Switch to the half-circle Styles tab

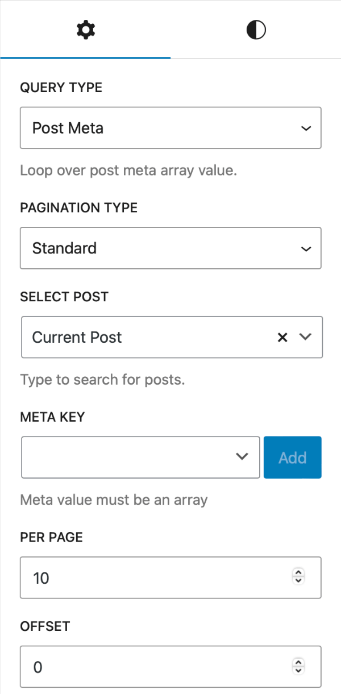tap(256, 30)
